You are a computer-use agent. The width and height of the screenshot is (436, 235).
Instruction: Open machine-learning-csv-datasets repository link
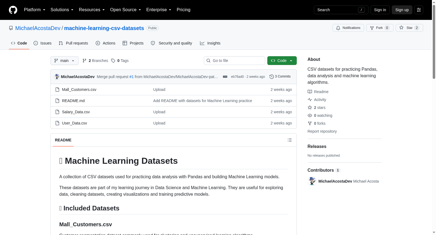coord(104,28)
